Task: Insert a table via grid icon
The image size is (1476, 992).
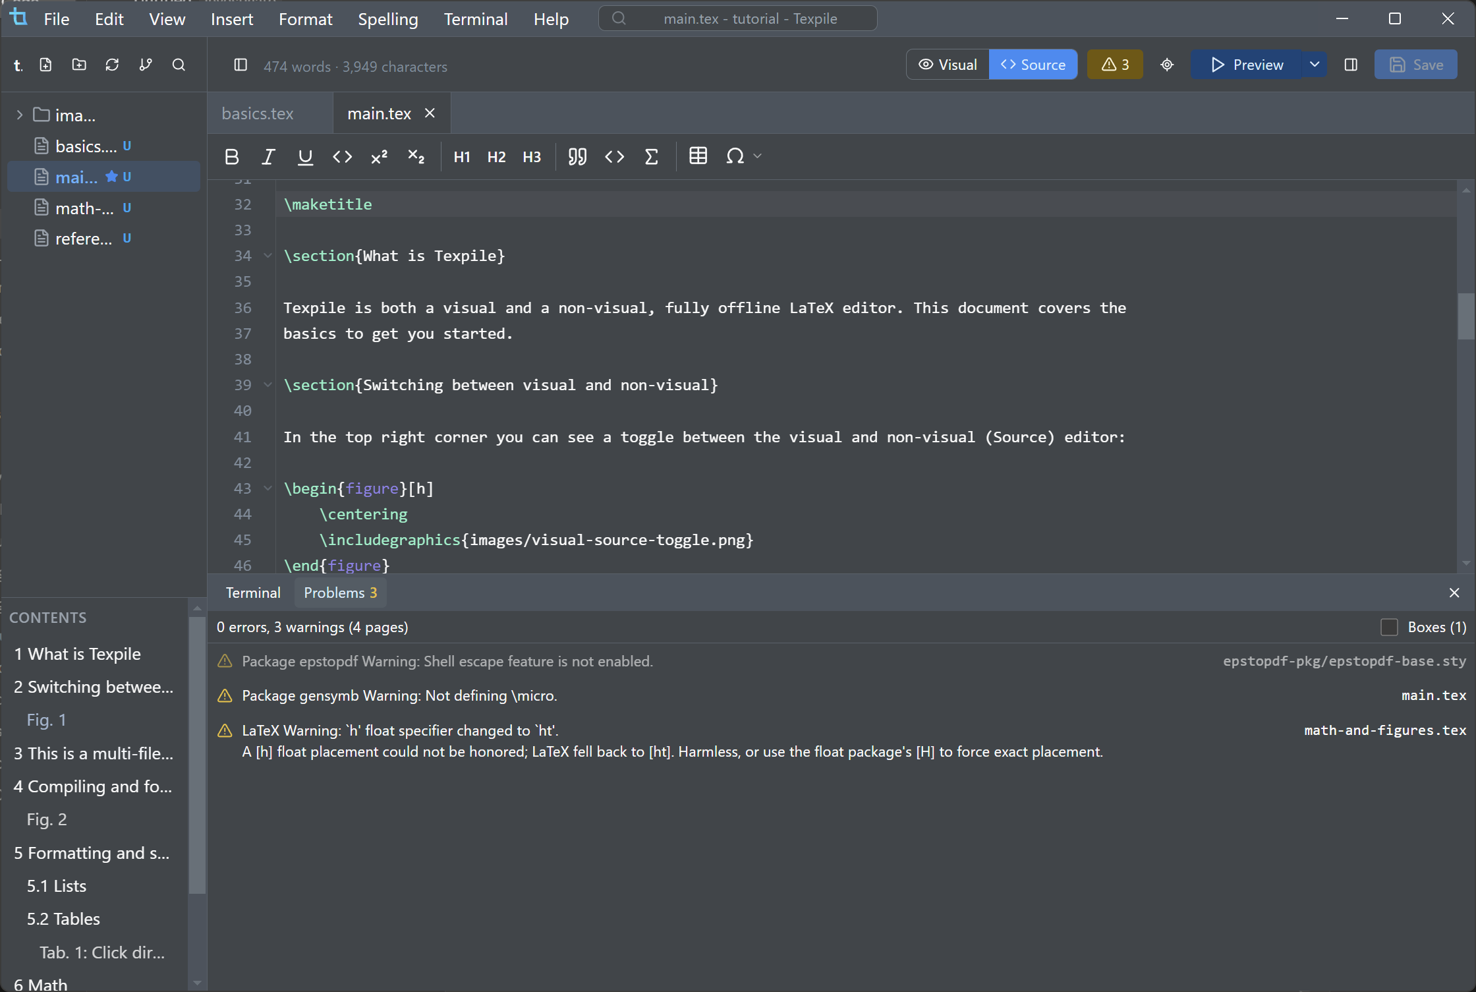Action: click(698, 156)
